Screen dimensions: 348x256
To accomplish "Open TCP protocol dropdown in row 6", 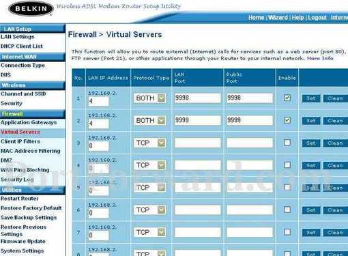I will tap(149, 210).
